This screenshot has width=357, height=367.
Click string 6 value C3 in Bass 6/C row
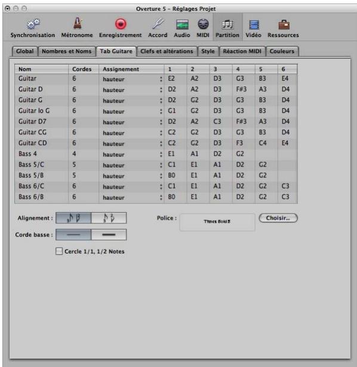point(285,186)
